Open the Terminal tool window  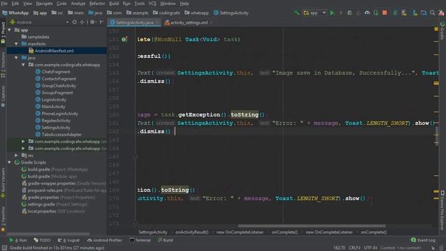140,240
